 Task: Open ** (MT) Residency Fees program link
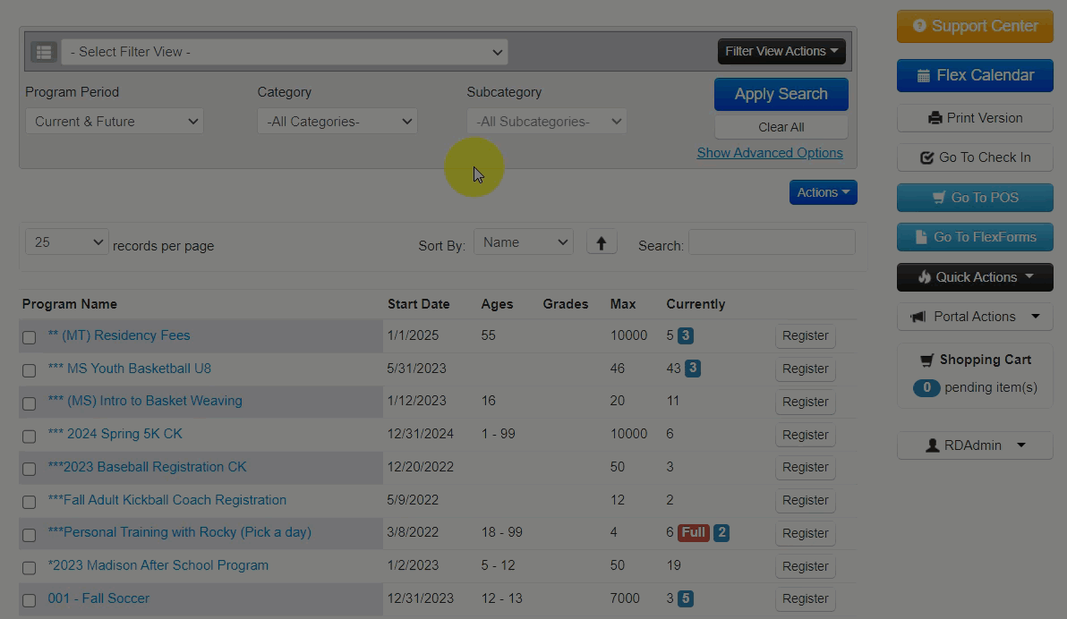coord(118,335)
